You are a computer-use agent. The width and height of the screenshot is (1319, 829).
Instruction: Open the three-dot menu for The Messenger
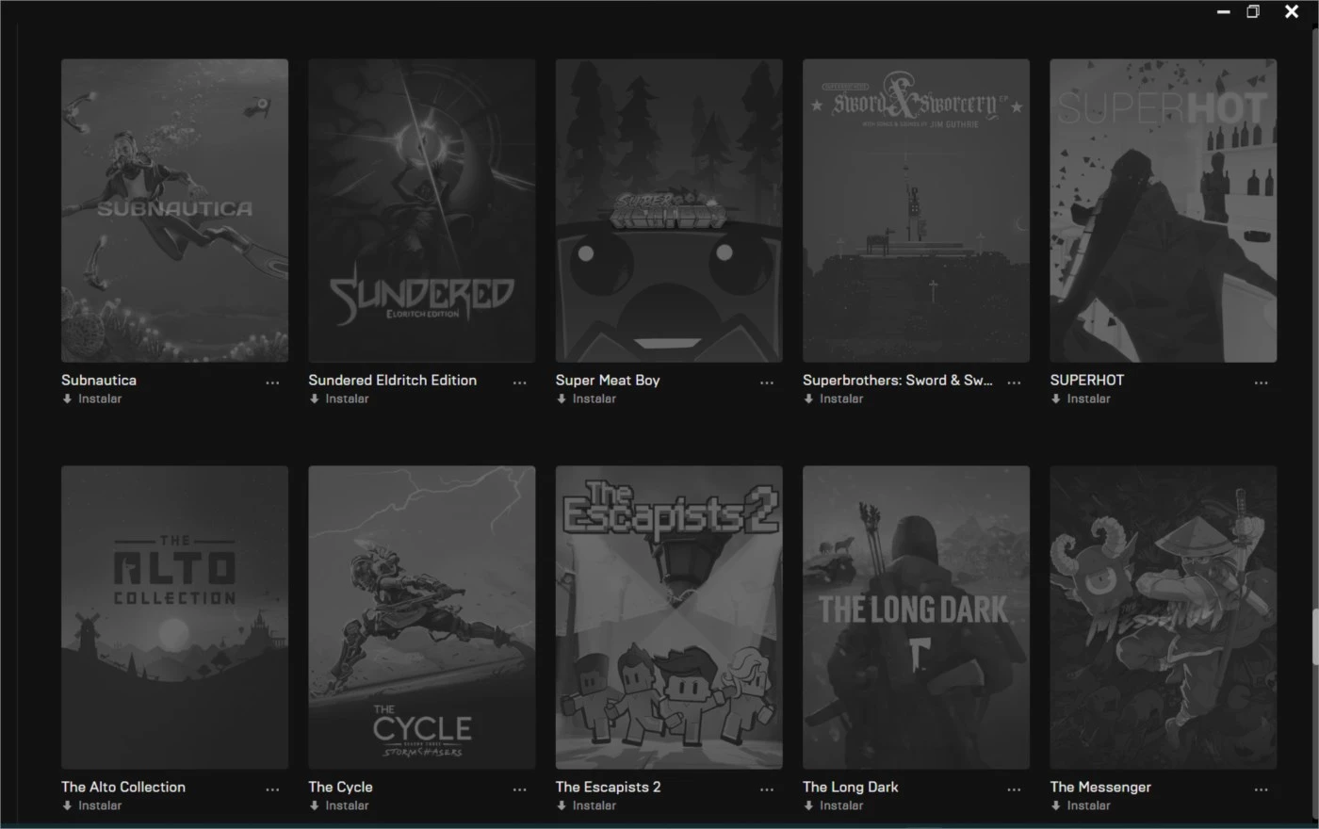pyautogui.click(x=1262, y=789)
